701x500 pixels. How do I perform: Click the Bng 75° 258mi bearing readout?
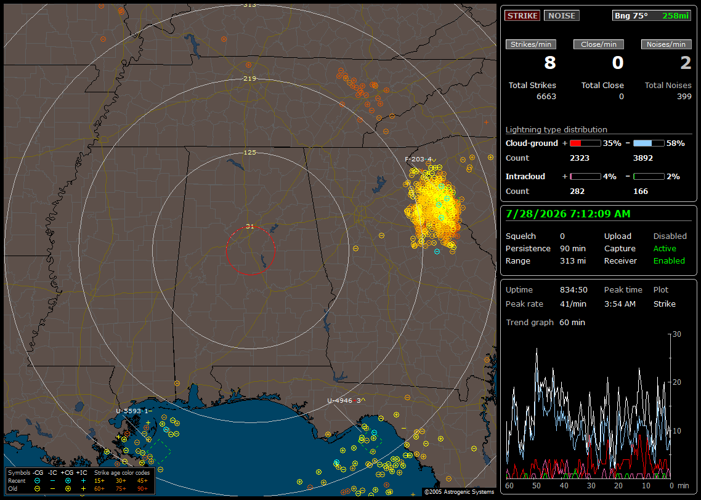tap(651, 15)
